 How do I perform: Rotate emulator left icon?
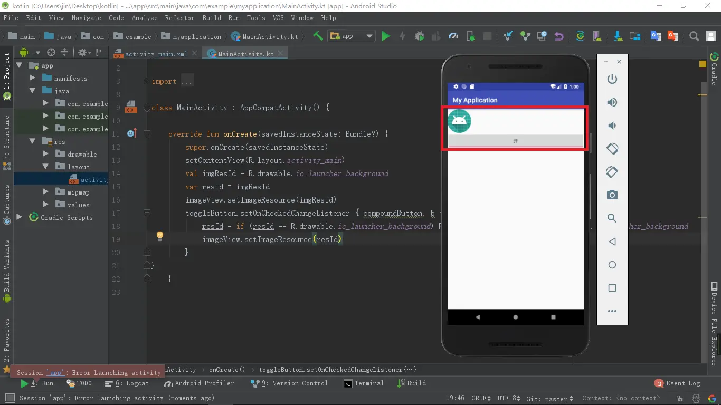pos(612,149)
